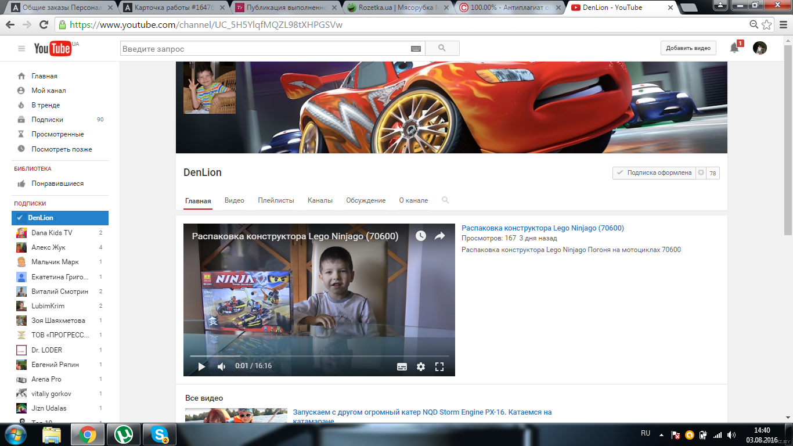Image resolution: width=793 pixels, height=446 pixels.
Task: Open uTorrent from the taskbar
Action: (123, 434)
